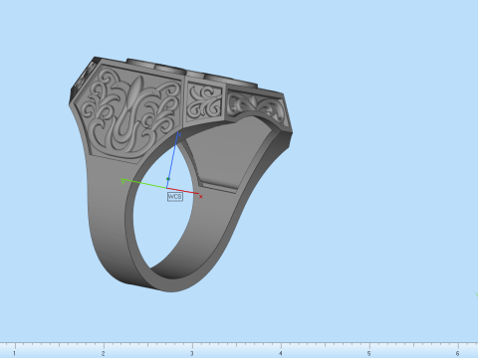Click the ruler mark labeled 5

pos(368,353)
